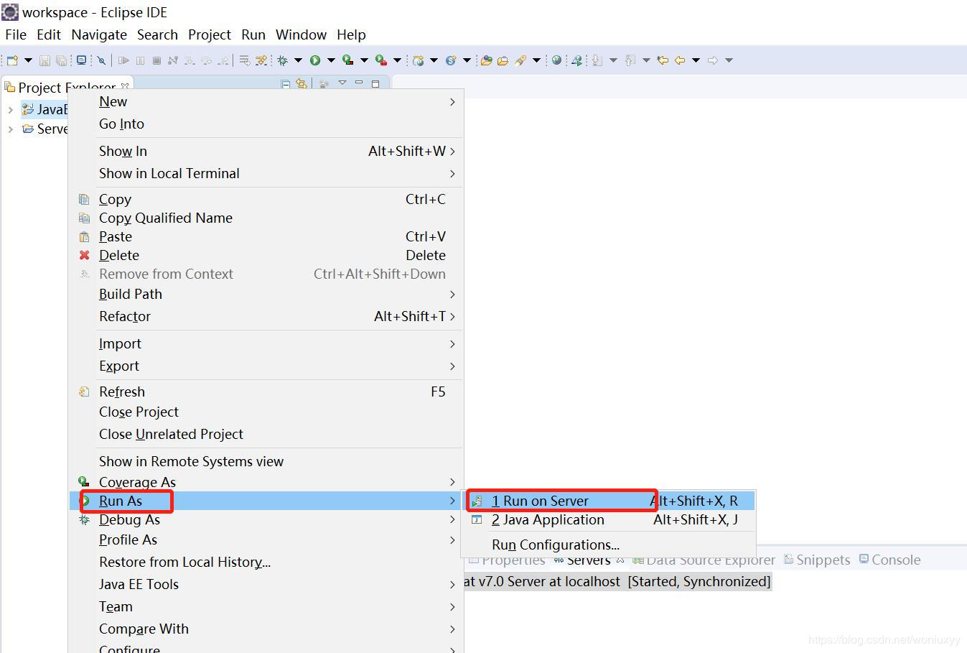967x653 pixels.
Task: Choose 2 Java Application
Action: tap(609, 519)
